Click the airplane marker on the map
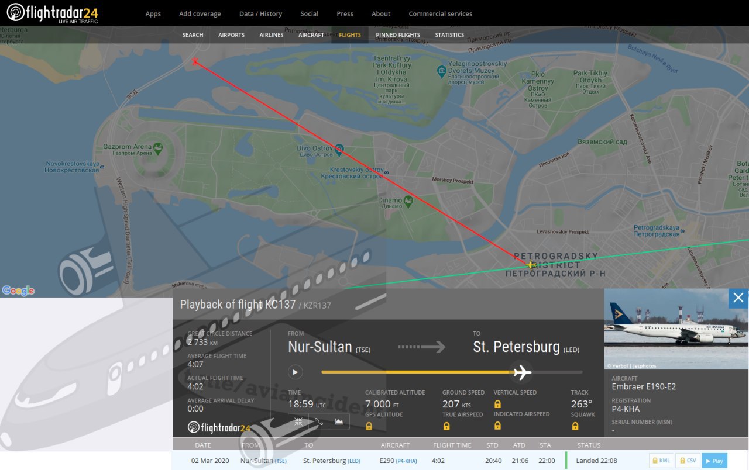 pyautogui.click(x=531, y=265)
